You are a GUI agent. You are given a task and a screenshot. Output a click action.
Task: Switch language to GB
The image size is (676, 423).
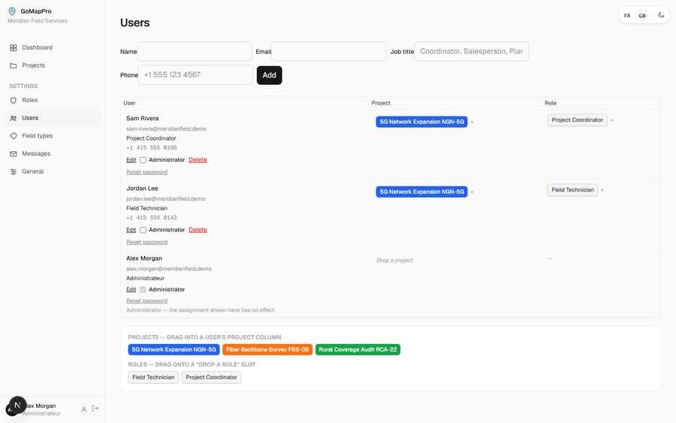coord(642,16)
